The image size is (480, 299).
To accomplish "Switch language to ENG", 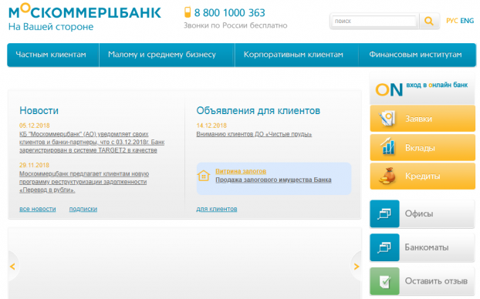I will pos(467,21).
